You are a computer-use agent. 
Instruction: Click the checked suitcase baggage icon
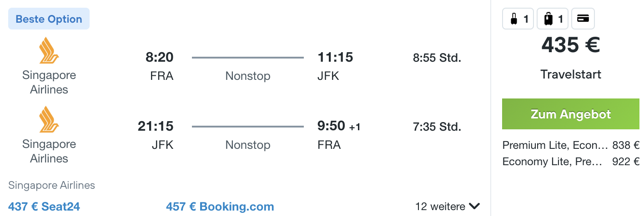[553, 19]
